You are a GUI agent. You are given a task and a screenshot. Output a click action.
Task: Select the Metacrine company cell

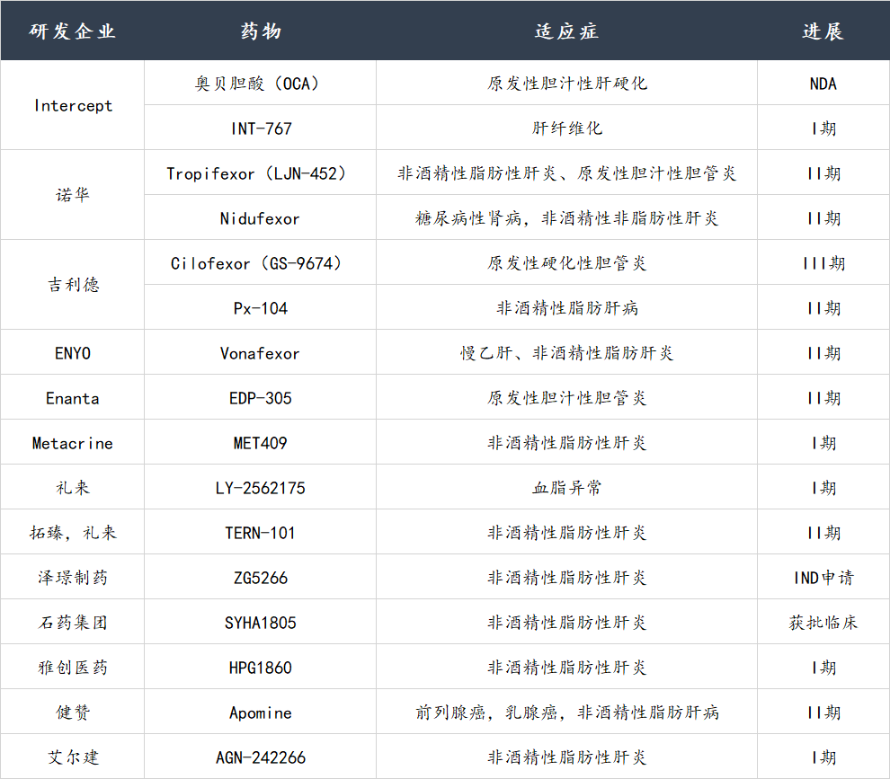[x=72, y=442]
